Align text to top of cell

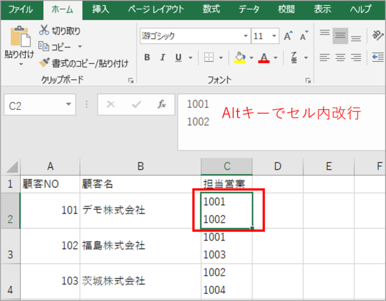[x=325, y=32]
